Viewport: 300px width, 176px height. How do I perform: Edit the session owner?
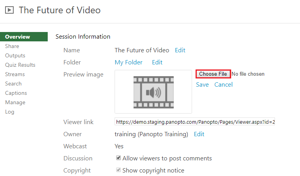(199, 134)
